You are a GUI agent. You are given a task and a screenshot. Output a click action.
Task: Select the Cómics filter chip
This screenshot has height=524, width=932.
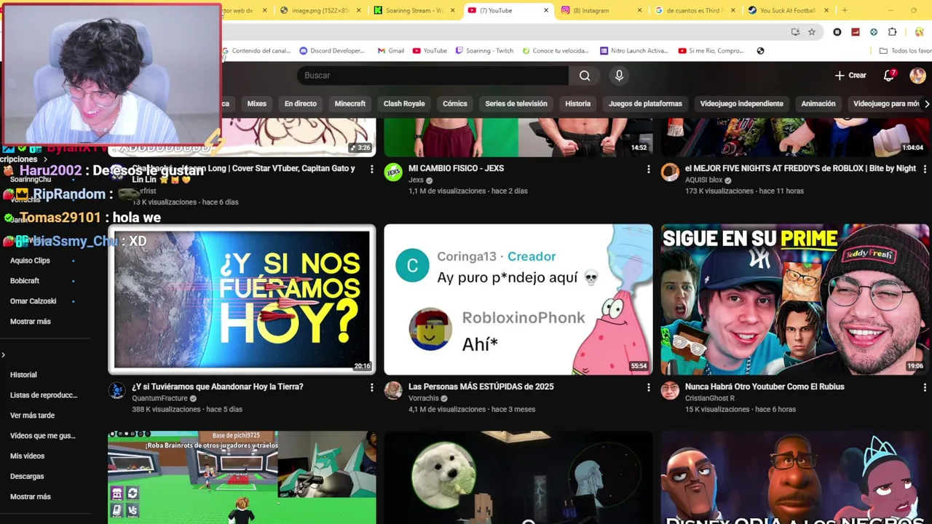pos(455,103)
